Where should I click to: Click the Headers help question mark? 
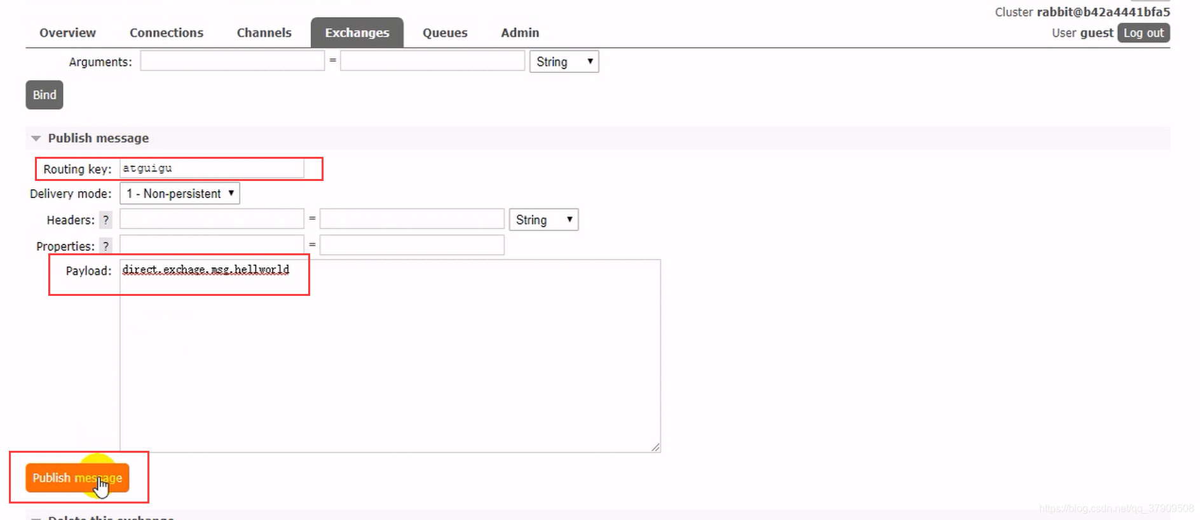106,220
